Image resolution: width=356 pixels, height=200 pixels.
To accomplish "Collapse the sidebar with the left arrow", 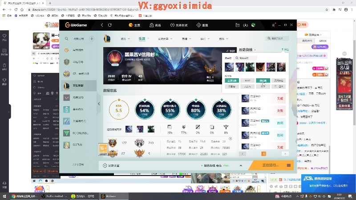I will tap(99, 104).
